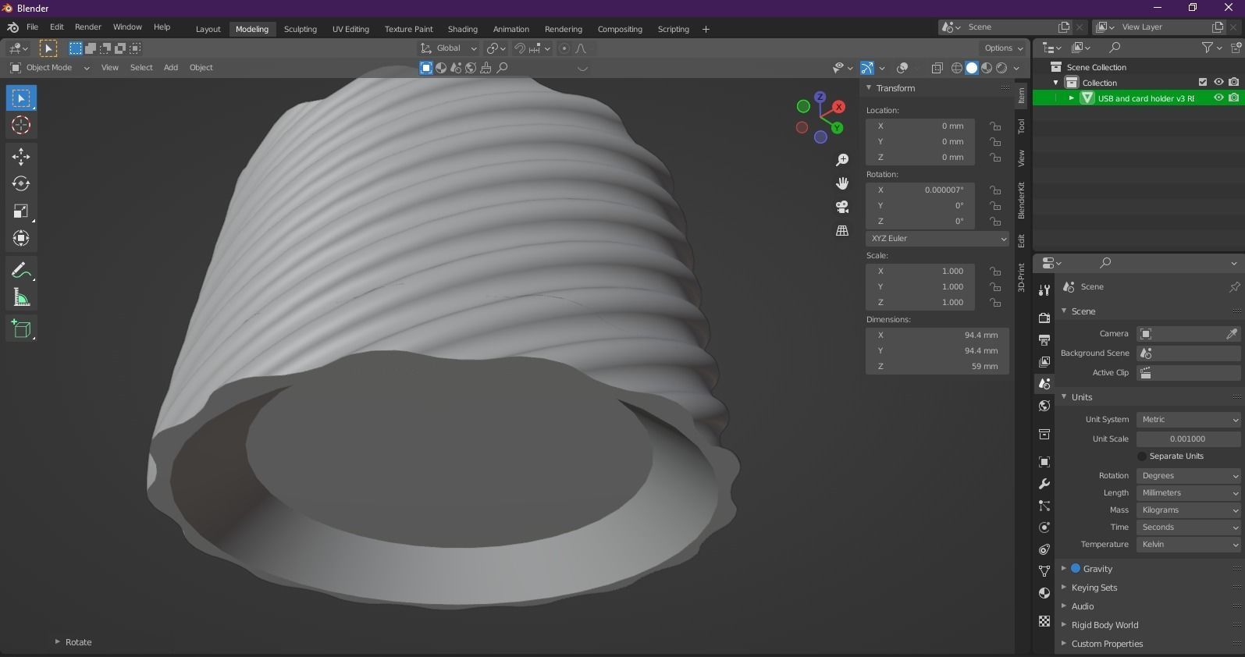Toggle lock for Location X
1245x657 pixels.
tap(995, 126)
